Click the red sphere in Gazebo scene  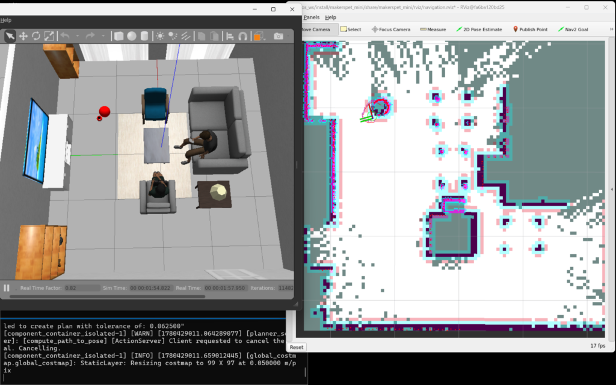(x=104, y=111)
